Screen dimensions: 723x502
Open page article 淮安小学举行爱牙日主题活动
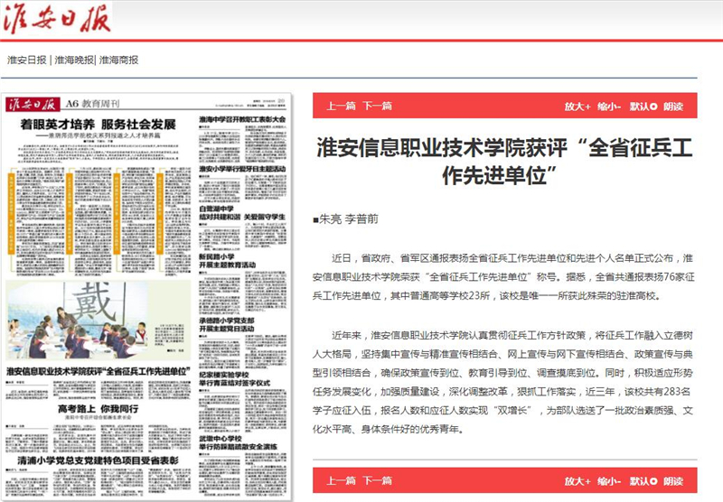(242, 169)
